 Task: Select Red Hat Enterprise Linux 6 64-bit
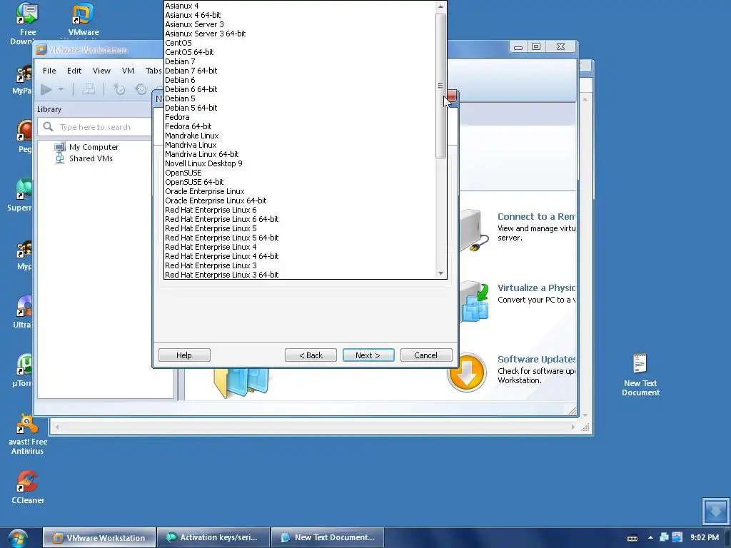pos(300,219)
